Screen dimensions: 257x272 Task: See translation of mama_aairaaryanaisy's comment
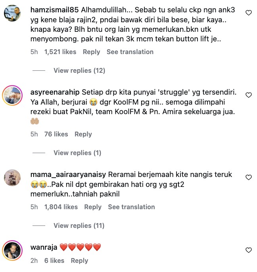(131, 207)
